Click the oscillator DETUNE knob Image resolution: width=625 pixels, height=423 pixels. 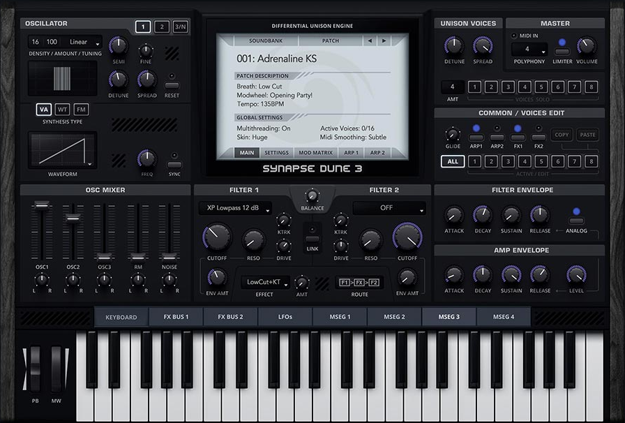click(119, 80)
